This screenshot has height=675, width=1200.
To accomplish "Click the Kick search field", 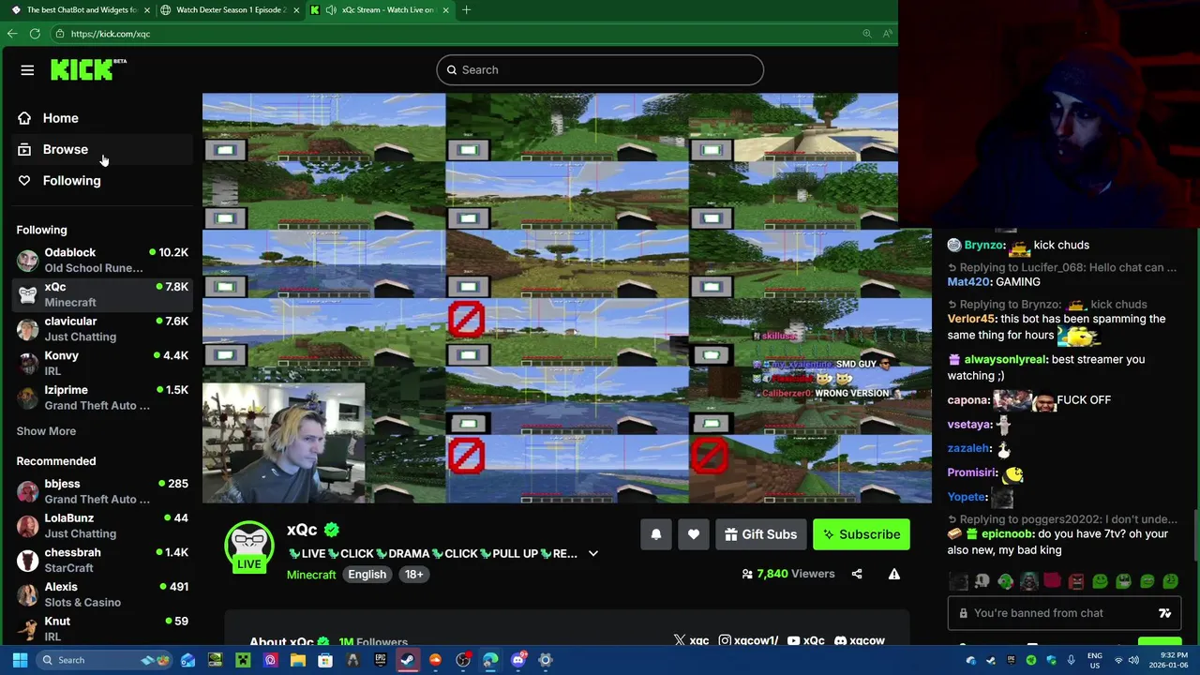I will pos(600,69).
